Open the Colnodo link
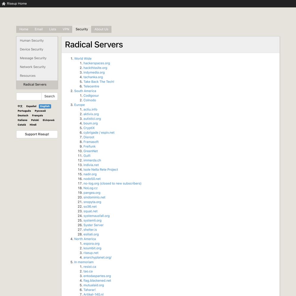 point(90,100)
